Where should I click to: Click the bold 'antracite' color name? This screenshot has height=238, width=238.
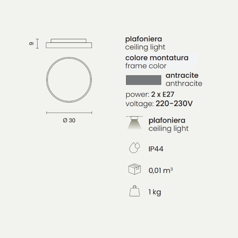click(182, 75)
